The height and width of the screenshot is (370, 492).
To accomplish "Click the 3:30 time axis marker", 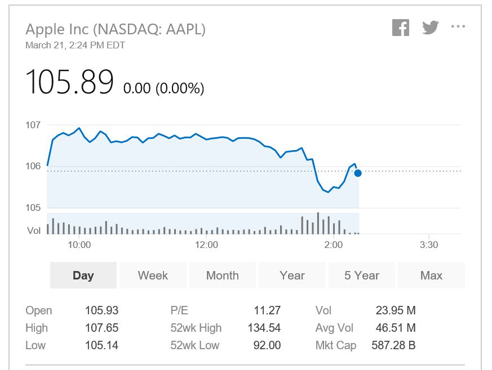I will click(x=429, y=245).
